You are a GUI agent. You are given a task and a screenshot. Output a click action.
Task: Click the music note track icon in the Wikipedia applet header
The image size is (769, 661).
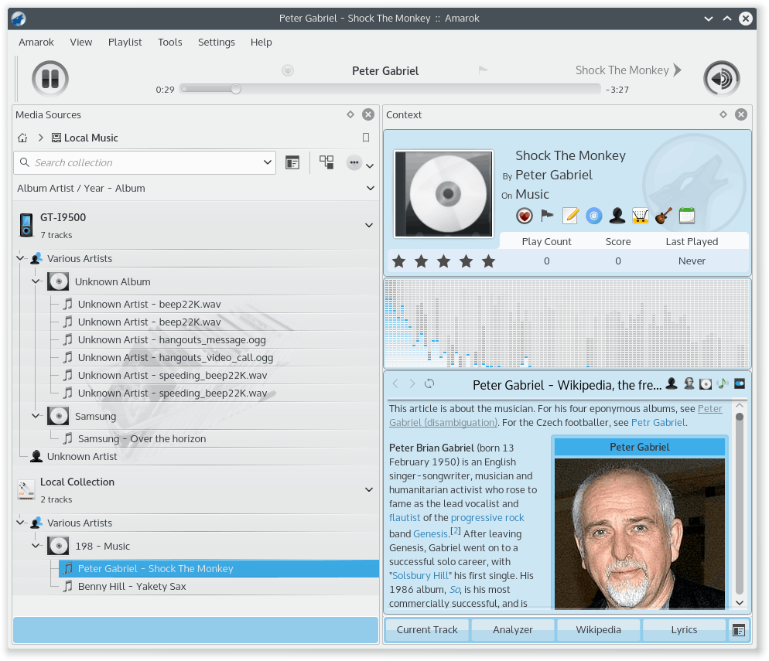pyautogui.click(x=723, y=383)
